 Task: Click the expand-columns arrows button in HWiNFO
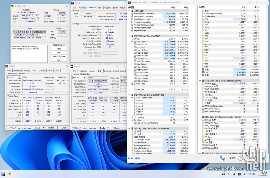pyautogui.click(x=131, y=158)
